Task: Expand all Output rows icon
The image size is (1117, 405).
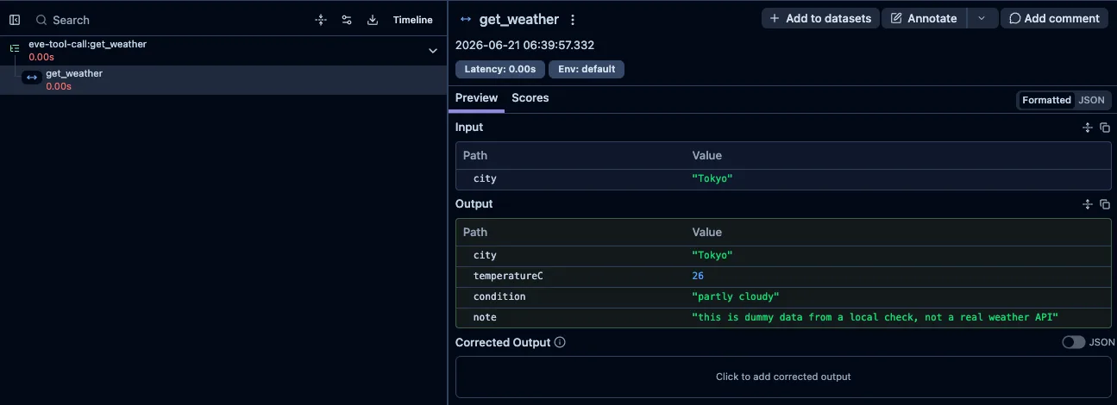Action: [1087, 204]
